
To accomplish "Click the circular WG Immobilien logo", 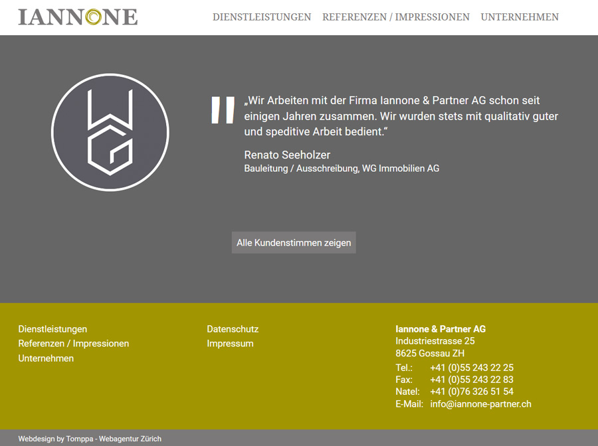I will (x=110, y=133).
